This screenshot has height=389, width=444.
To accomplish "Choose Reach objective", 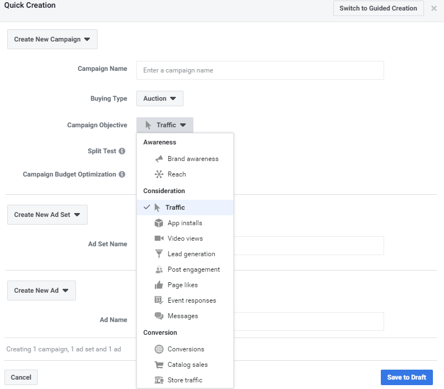I will (185, 174).
